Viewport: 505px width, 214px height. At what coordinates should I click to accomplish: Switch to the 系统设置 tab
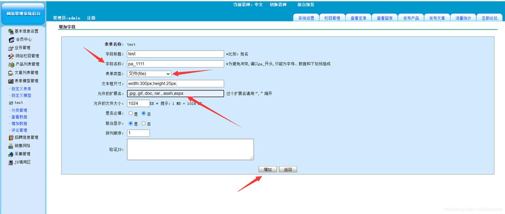(306, 18)
